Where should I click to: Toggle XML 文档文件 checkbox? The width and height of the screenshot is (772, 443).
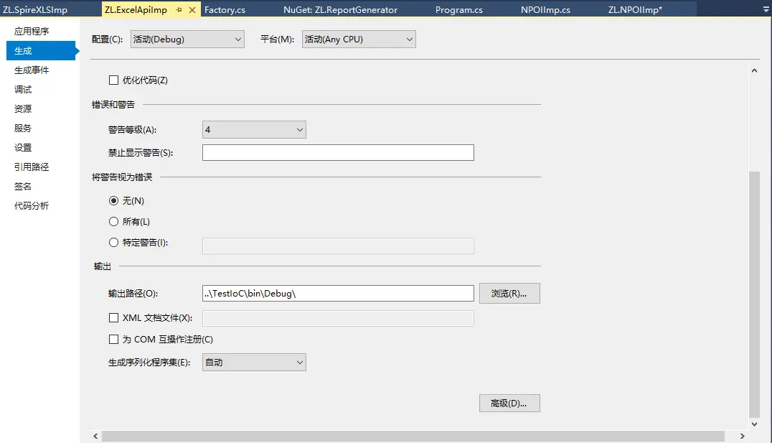(113, 318)
